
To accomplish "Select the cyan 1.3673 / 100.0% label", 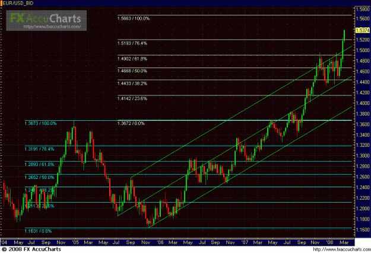I will [x=41, y=123].
